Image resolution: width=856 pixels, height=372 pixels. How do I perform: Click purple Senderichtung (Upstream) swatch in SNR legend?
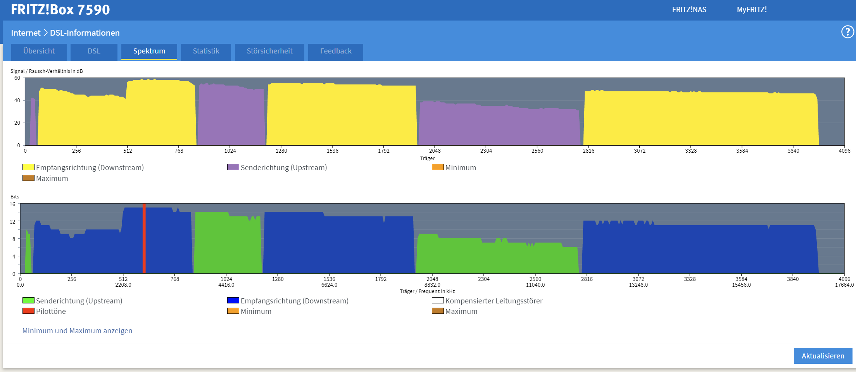(233, 167)
